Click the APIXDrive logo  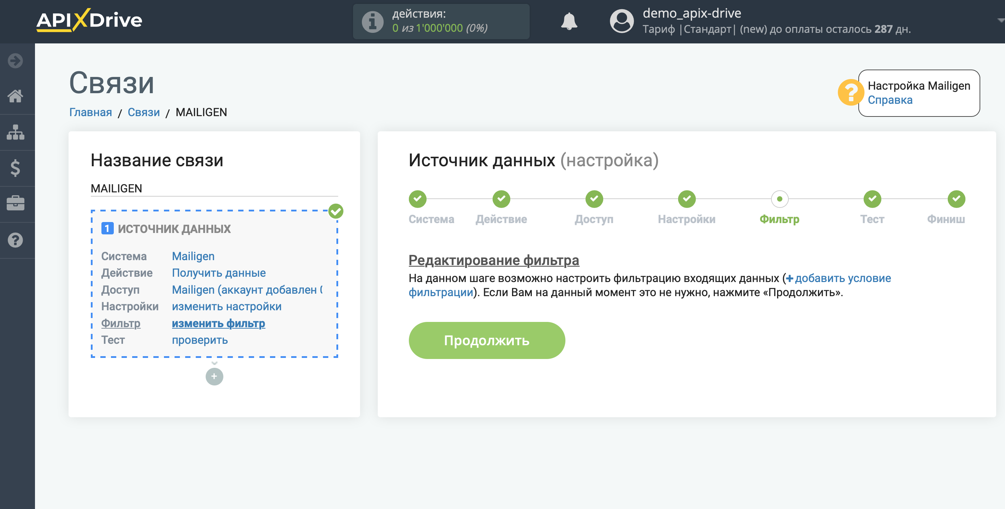point(89,20)
